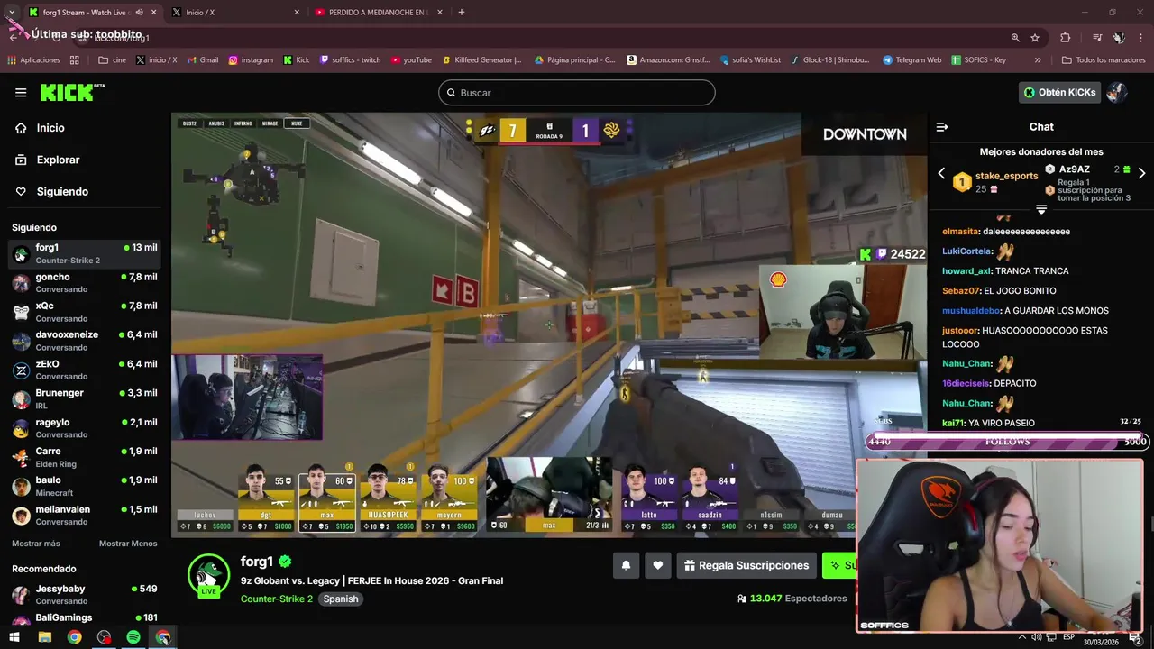Click the Obtén KICKs button
This screenshot has width=1154, height=649.
click(1059, 92)
